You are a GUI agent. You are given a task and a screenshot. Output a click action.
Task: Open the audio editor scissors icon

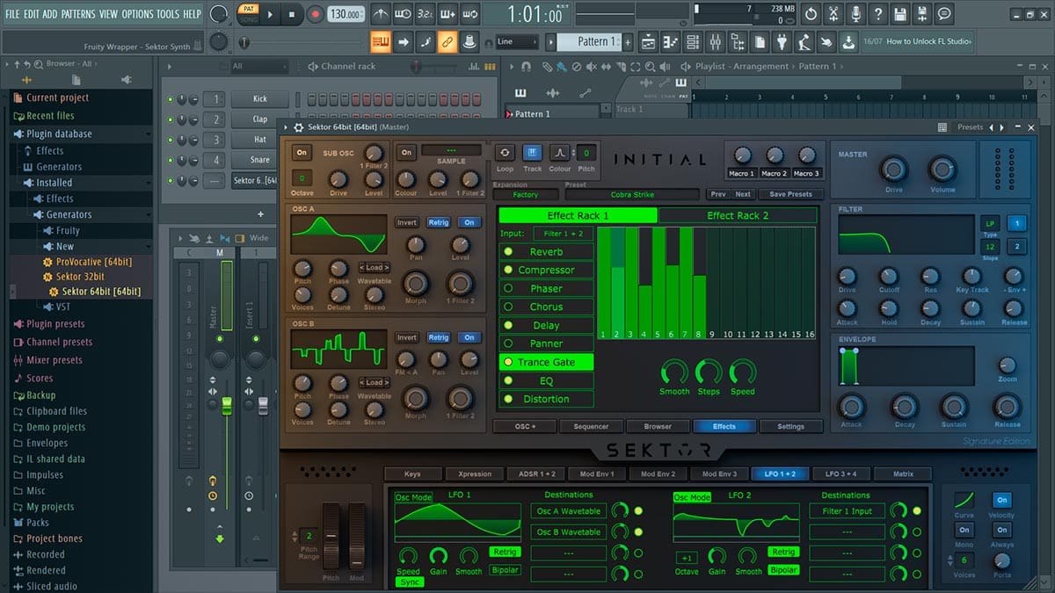click(833, 14)
